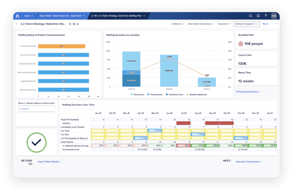Click the Process Engineering bar
This screenshot has width=292, height=191.
(x=64, y=55)
